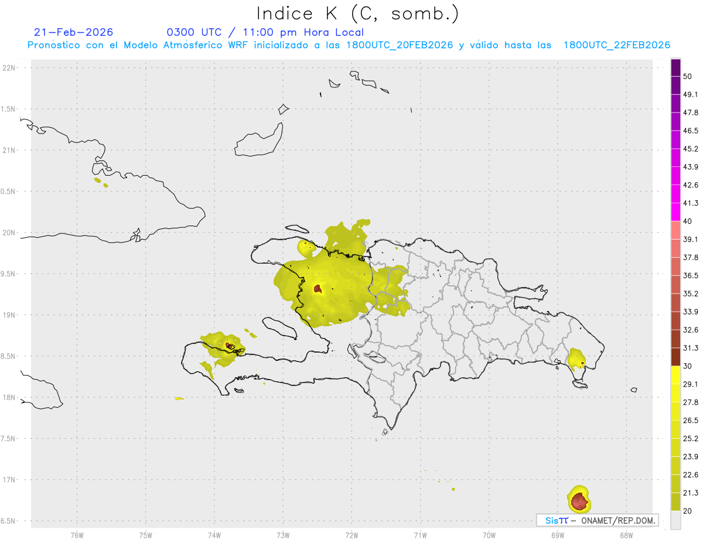The width and height of the screenshot is (703, 543).
Task: Click the "Indice K (C, somb.)" title
Action: [x=357, y=13]
